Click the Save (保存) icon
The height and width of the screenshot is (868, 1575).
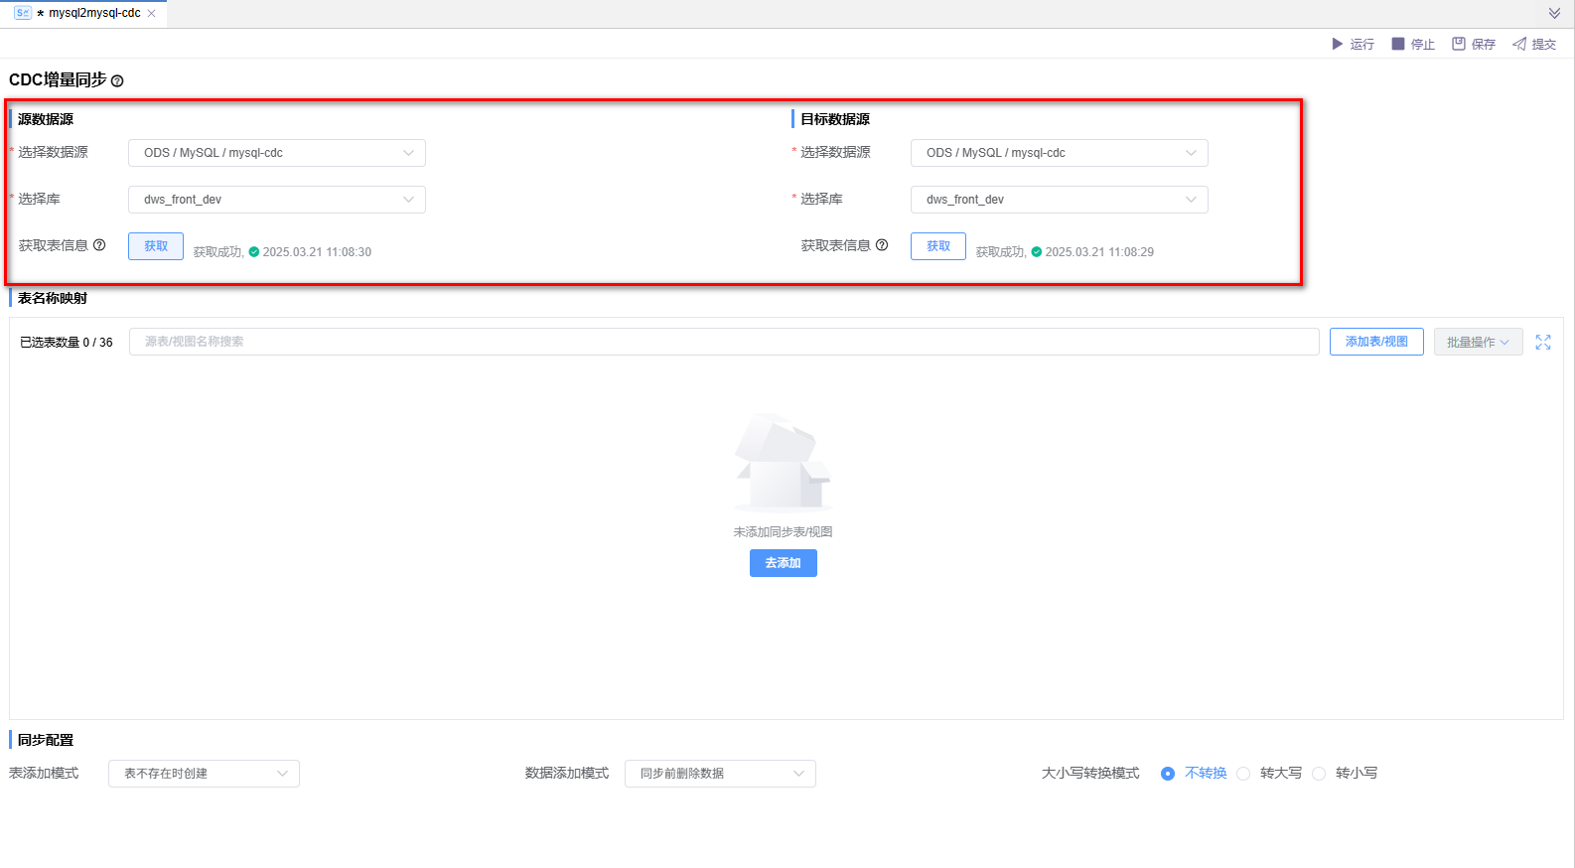click(1459, 44)
